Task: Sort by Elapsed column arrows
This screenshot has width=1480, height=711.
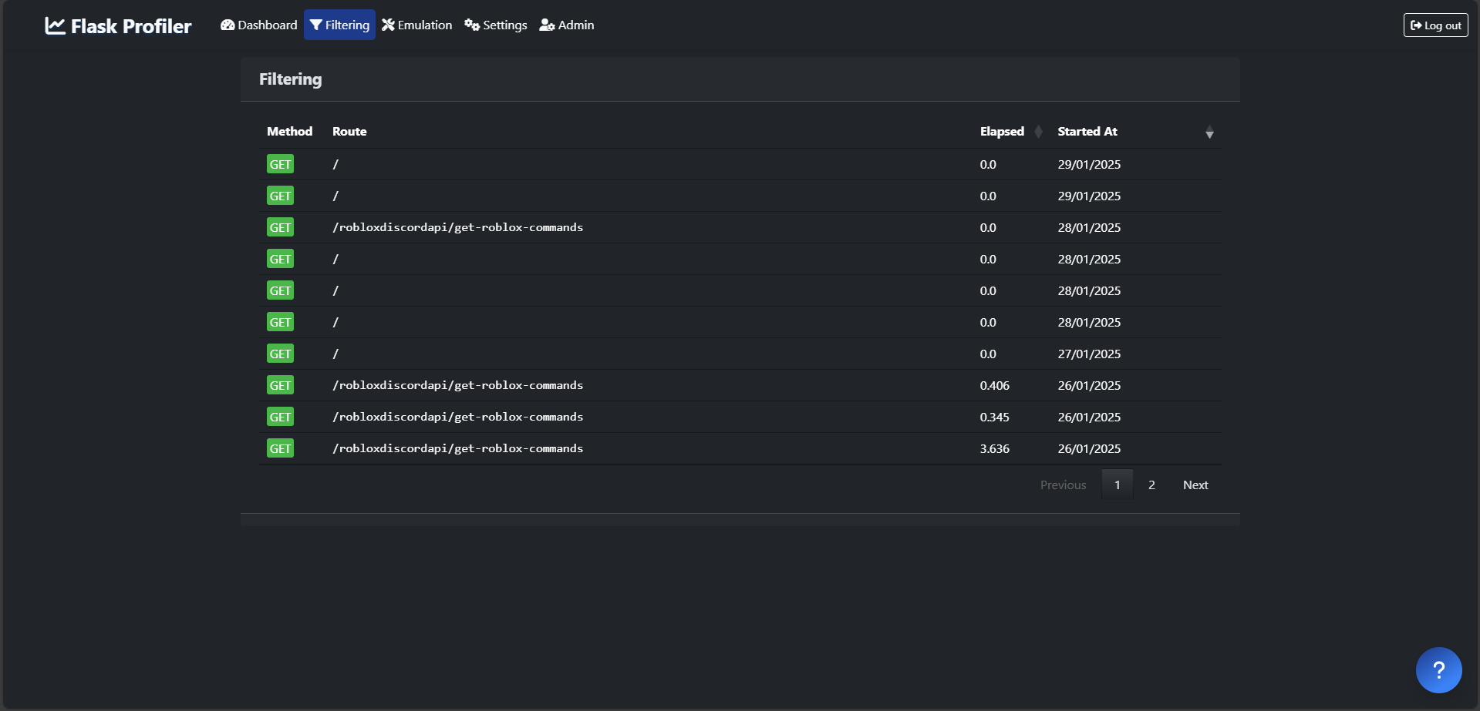Action: tap(1038, 132)
